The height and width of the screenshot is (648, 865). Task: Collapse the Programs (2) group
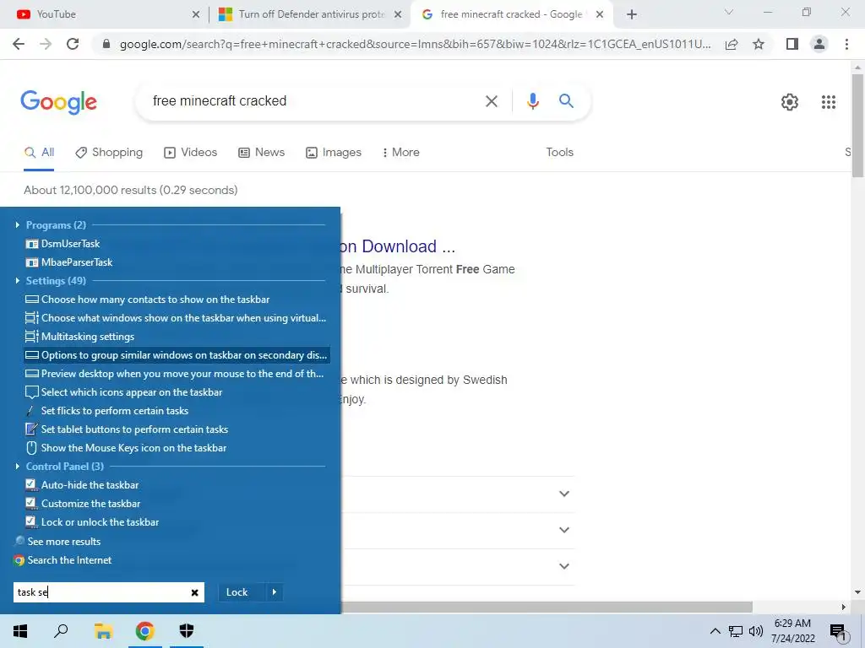pos(18,224)
